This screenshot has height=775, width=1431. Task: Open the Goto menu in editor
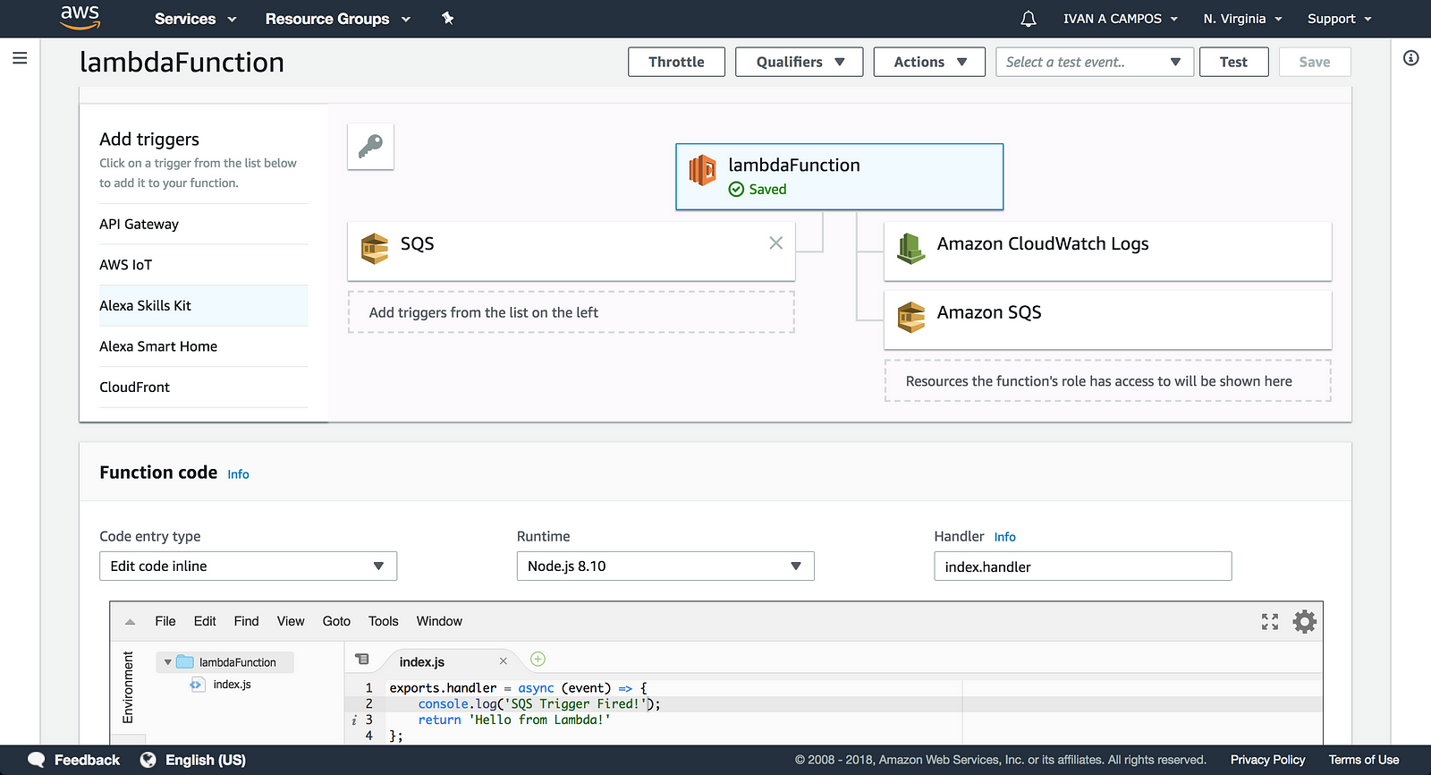point(336,621)
